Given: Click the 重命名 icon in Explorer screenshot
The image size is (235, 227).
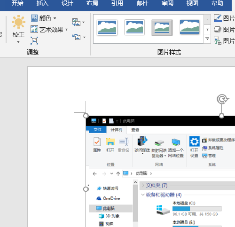Looking at the screenshot, I should click(x=124, y=141).
